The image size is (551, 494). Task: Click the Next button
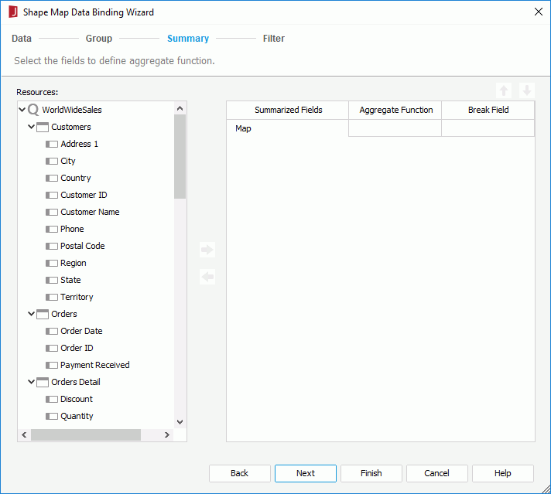[306, 473]
